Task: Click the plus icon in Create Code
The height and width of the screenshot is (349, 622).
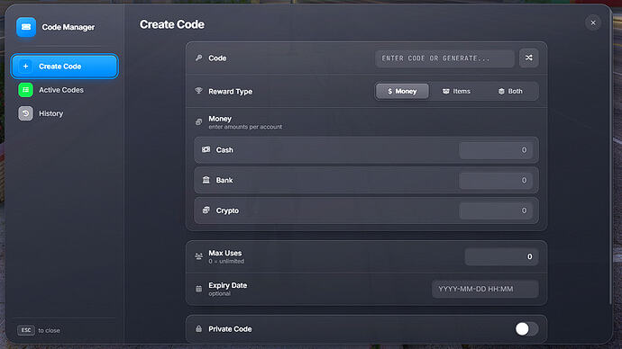Action: point(26,66)
